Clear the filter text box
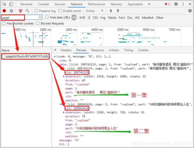Screen dimensions: 194x148 point(40,17)
